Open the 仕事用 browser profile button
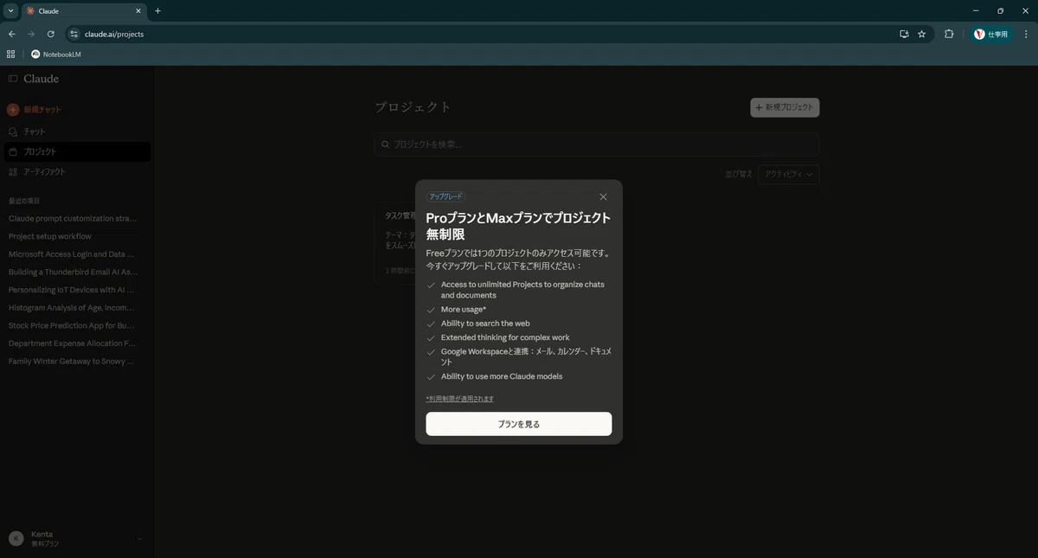The height and width of the screenshot is (558, 1038). pyautogui.click(x=991, y=34)
